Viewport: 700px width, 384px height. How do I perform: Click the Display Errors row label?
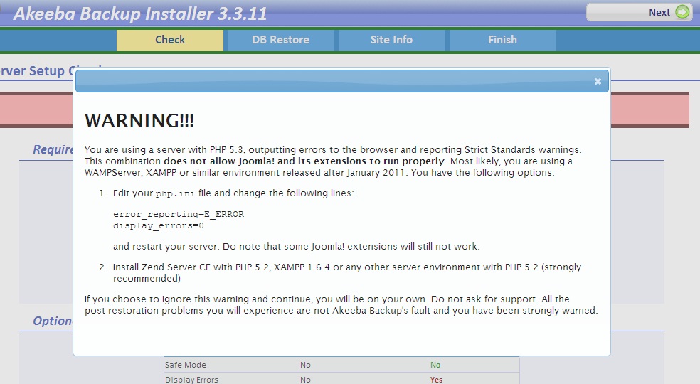191,380
